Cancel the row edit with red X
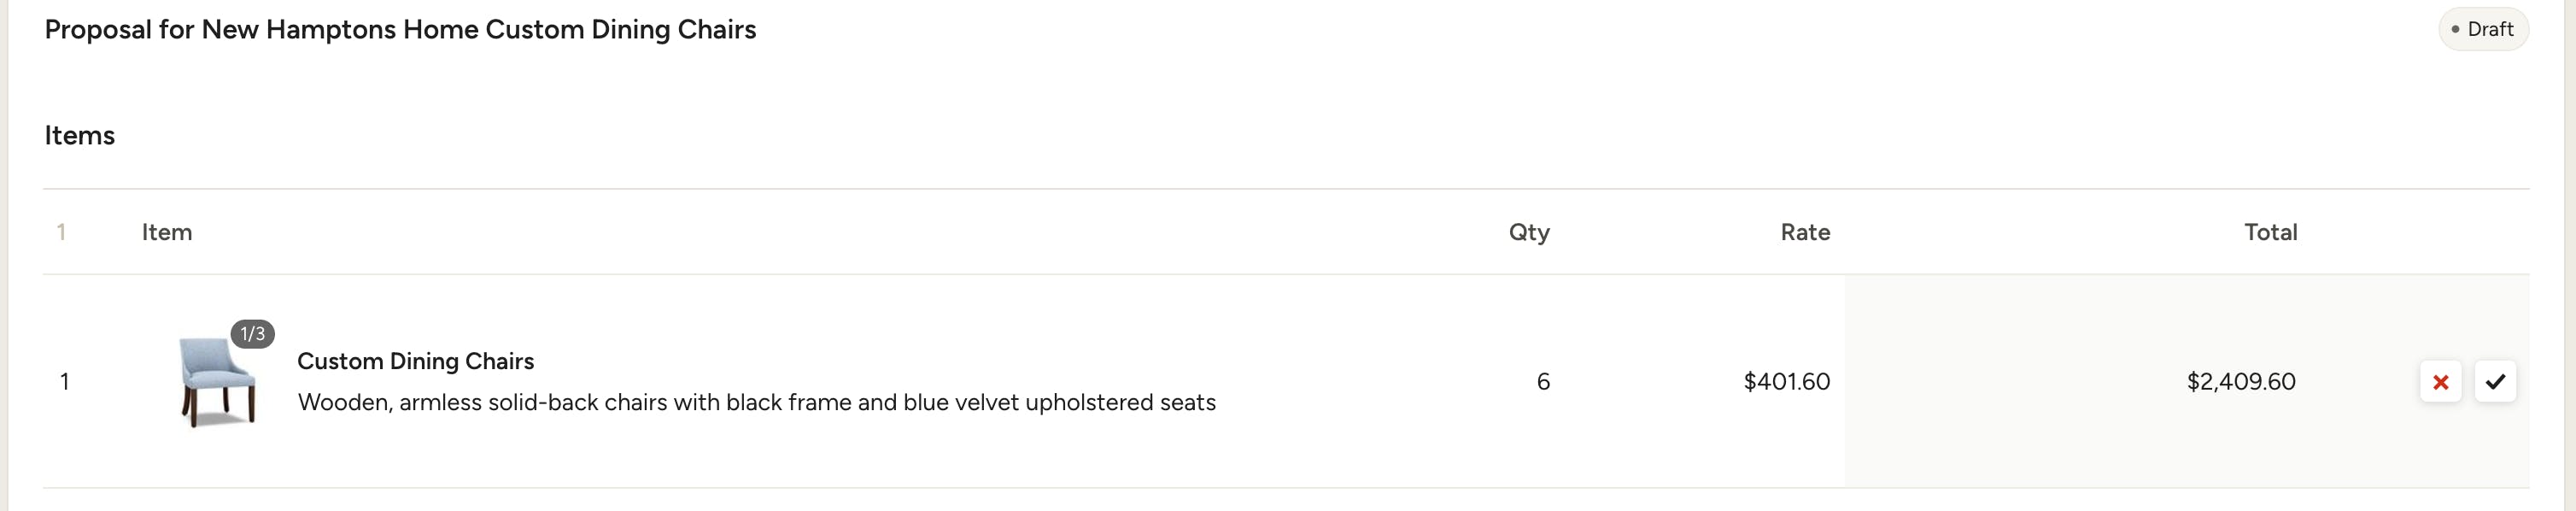 pyautogui.click(x=2440, y=382)
